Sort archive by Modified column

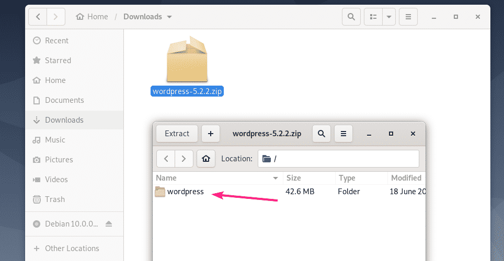(x=407, y=178)
